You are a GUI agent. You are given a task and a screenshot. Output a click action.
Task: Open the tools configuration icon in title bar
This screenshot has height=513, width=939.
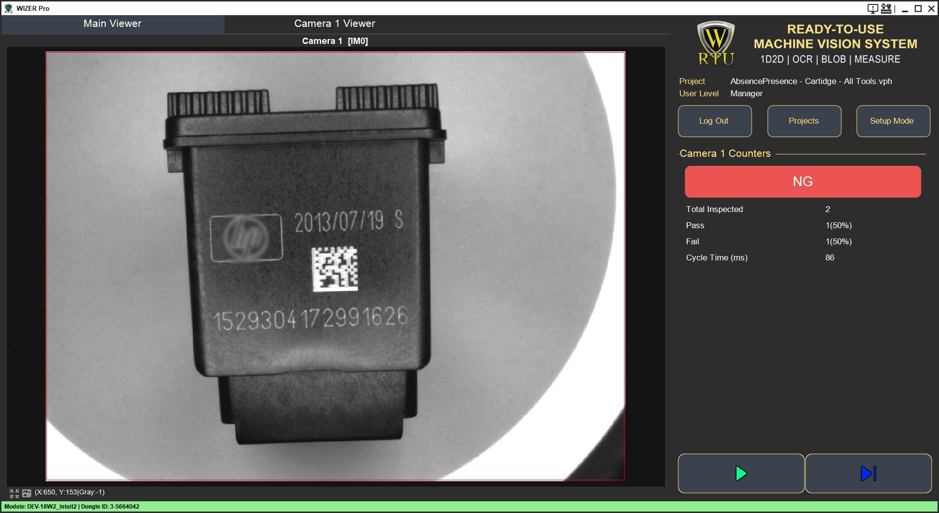(x=886, y=8)
